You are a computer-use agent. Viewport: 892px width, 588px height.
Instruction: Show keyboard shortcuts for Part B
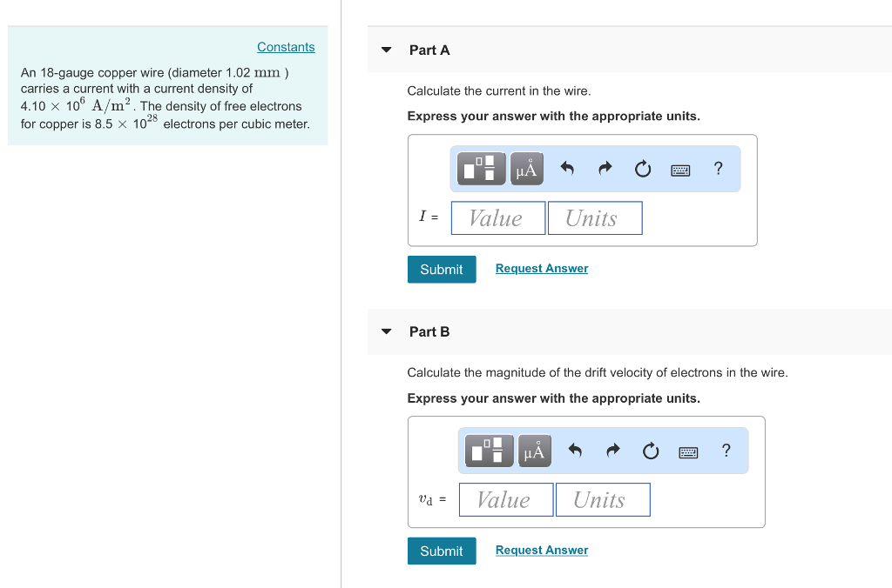click(688, 451)
